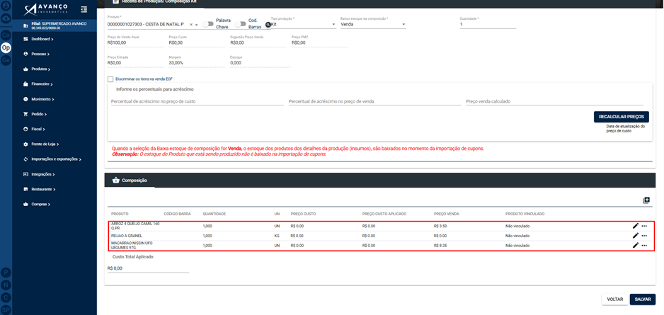This screenshot has height=315, width=664.
Task: Clear the selected Produto with the X
Action: [191, 25]
